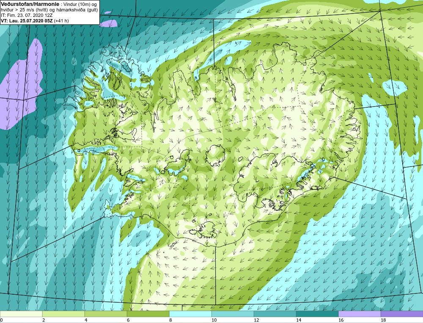
Task: Click the dark teal 14–16 legend swatch
Action: 317,314
